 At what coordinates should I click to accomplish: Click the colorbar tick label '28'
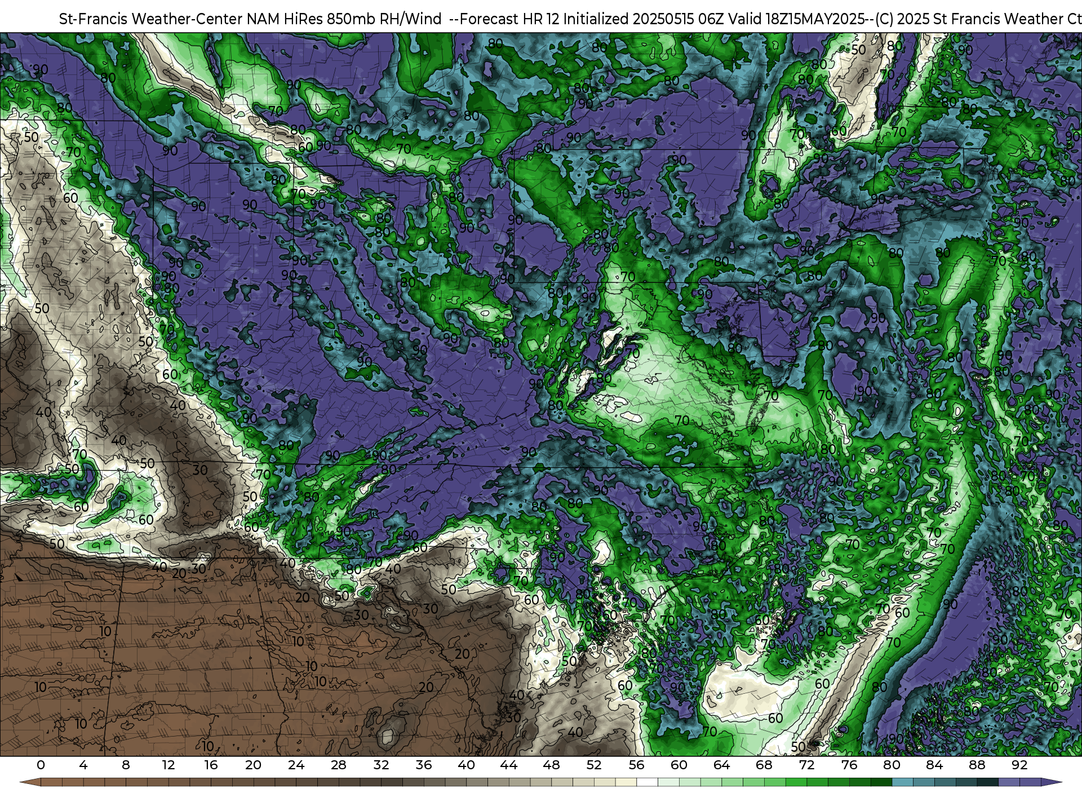click(338, 765)
